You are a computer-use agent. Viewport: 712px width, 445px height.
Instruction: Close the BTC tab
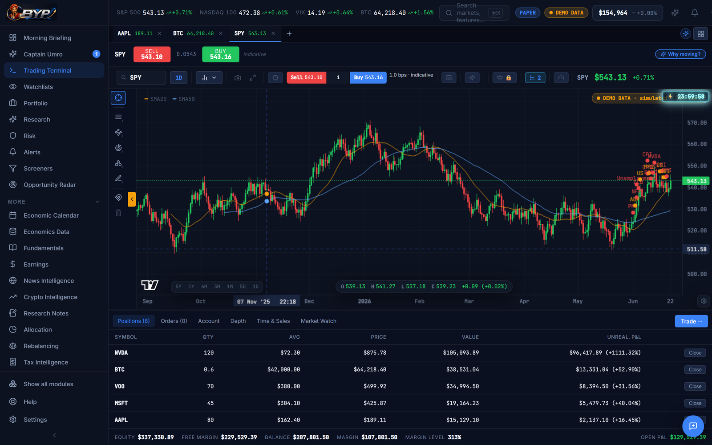tap(221, 33)
